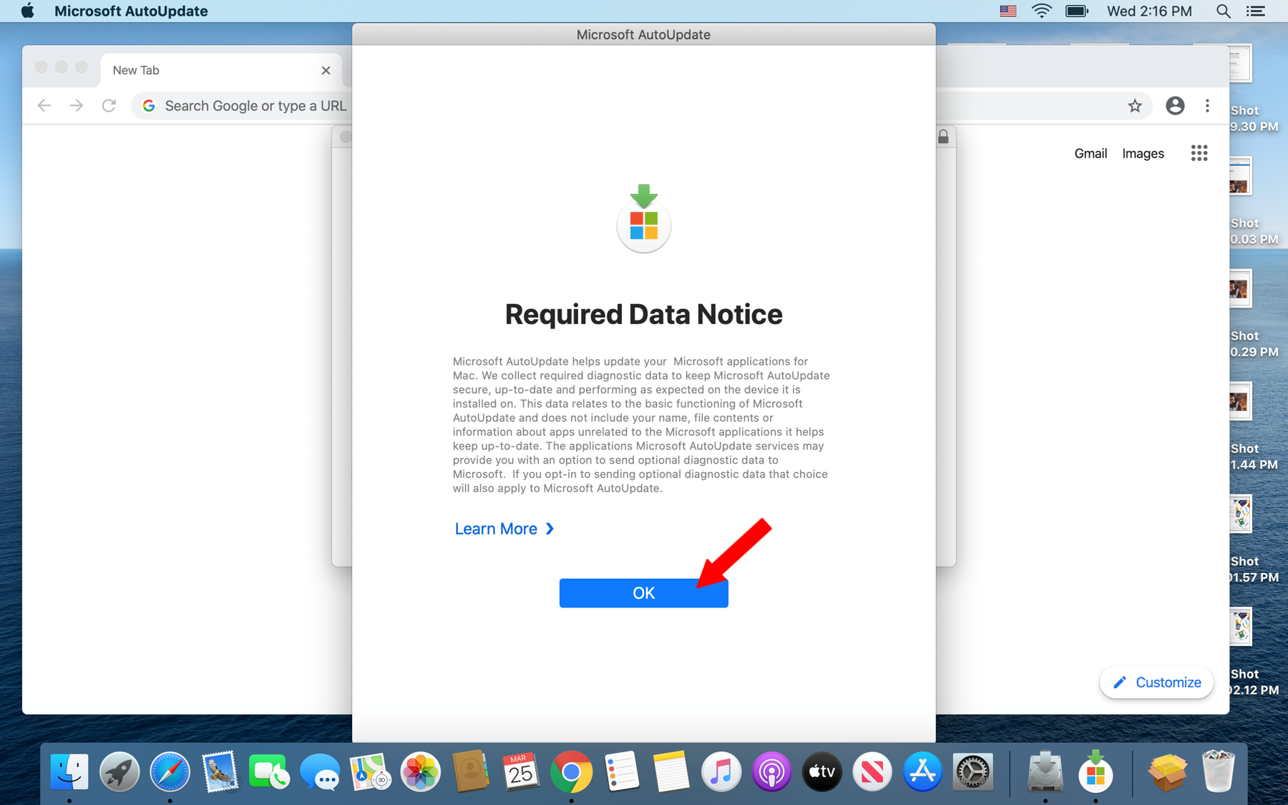The image size is (1288, 805).
Task: Open Spotlight search magnifier in menu bar
Action: coord(1224,11)
